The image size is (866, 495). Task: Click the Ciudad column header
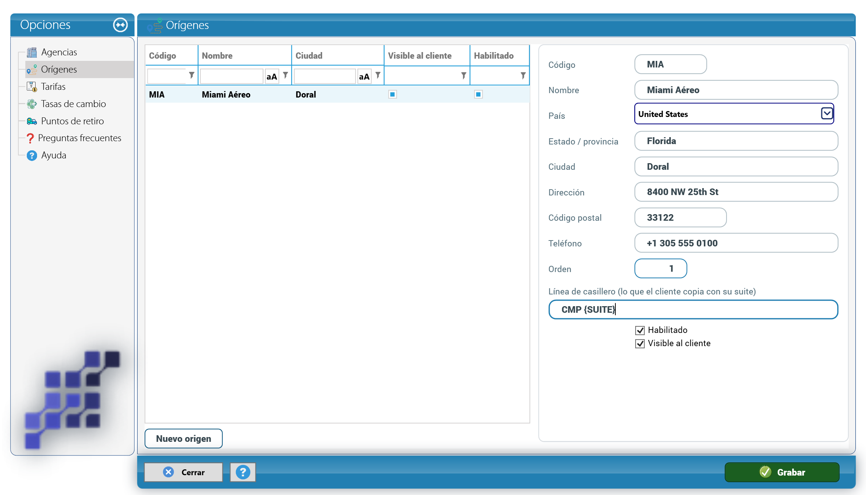coord(338,56)
